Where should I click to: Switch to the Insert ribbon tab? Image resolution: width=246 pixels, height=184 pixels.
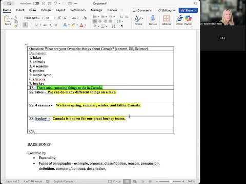point(20,10)
